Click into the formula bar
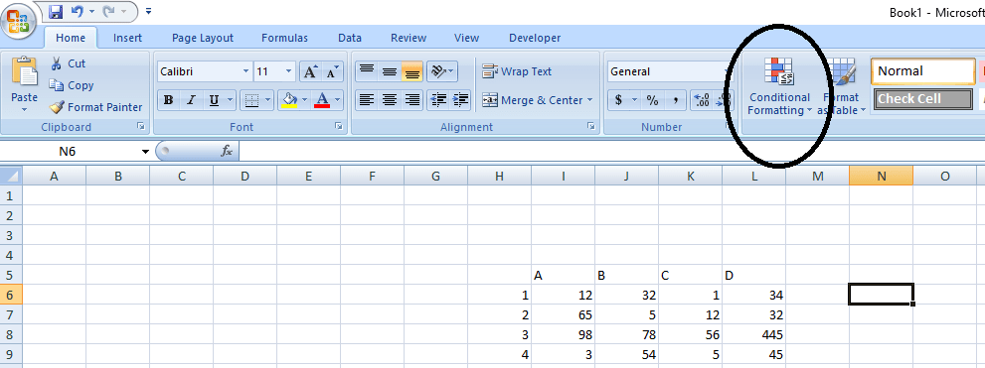The height and width of the screenshot is (368, 985). (612, 151)
